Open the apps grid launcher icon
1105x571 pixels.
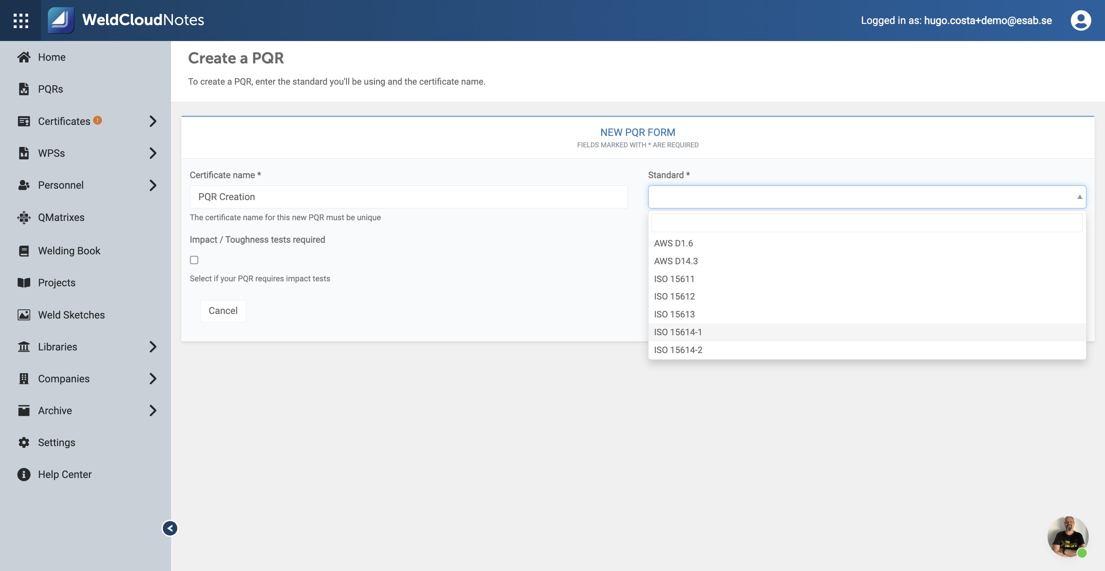coord(21,20)
